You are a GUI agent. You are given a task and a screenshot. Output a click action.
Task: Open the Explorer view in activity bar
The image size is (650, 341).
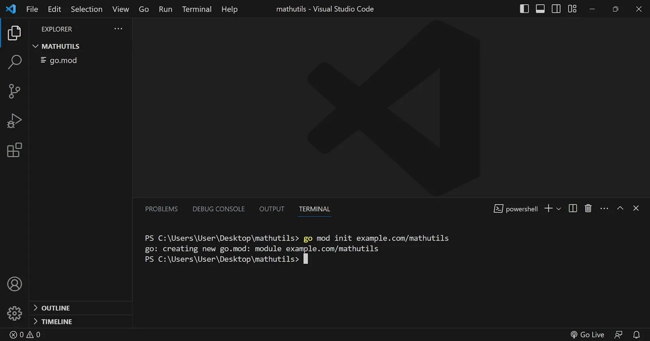14,33
